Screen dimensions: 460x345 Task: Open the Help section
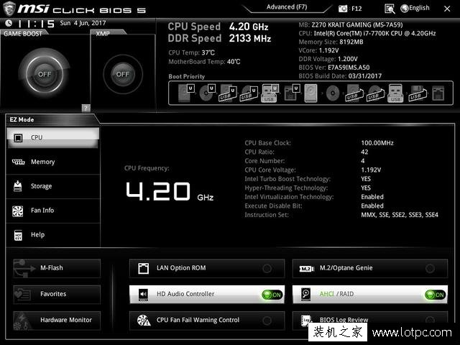[52, 235]
